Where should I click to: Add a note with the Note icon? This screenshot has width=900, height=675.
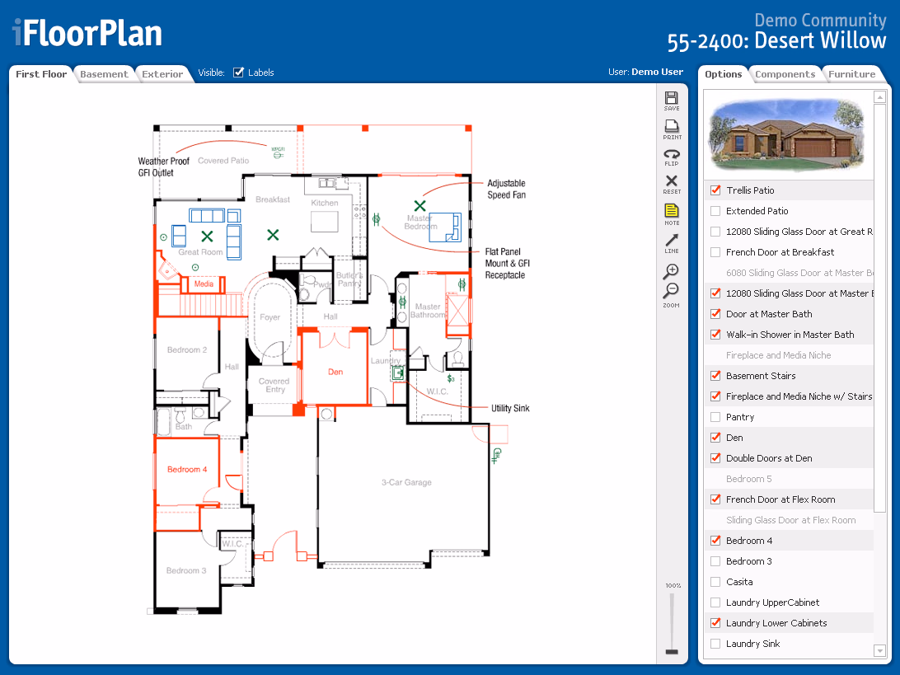click(672, 214)
